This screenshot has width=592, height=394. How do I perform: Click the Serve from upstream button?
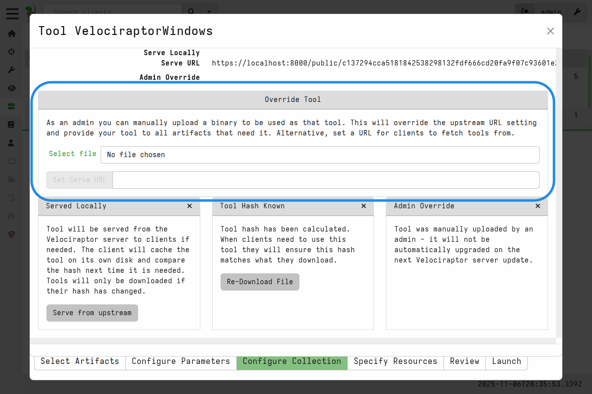92,313
